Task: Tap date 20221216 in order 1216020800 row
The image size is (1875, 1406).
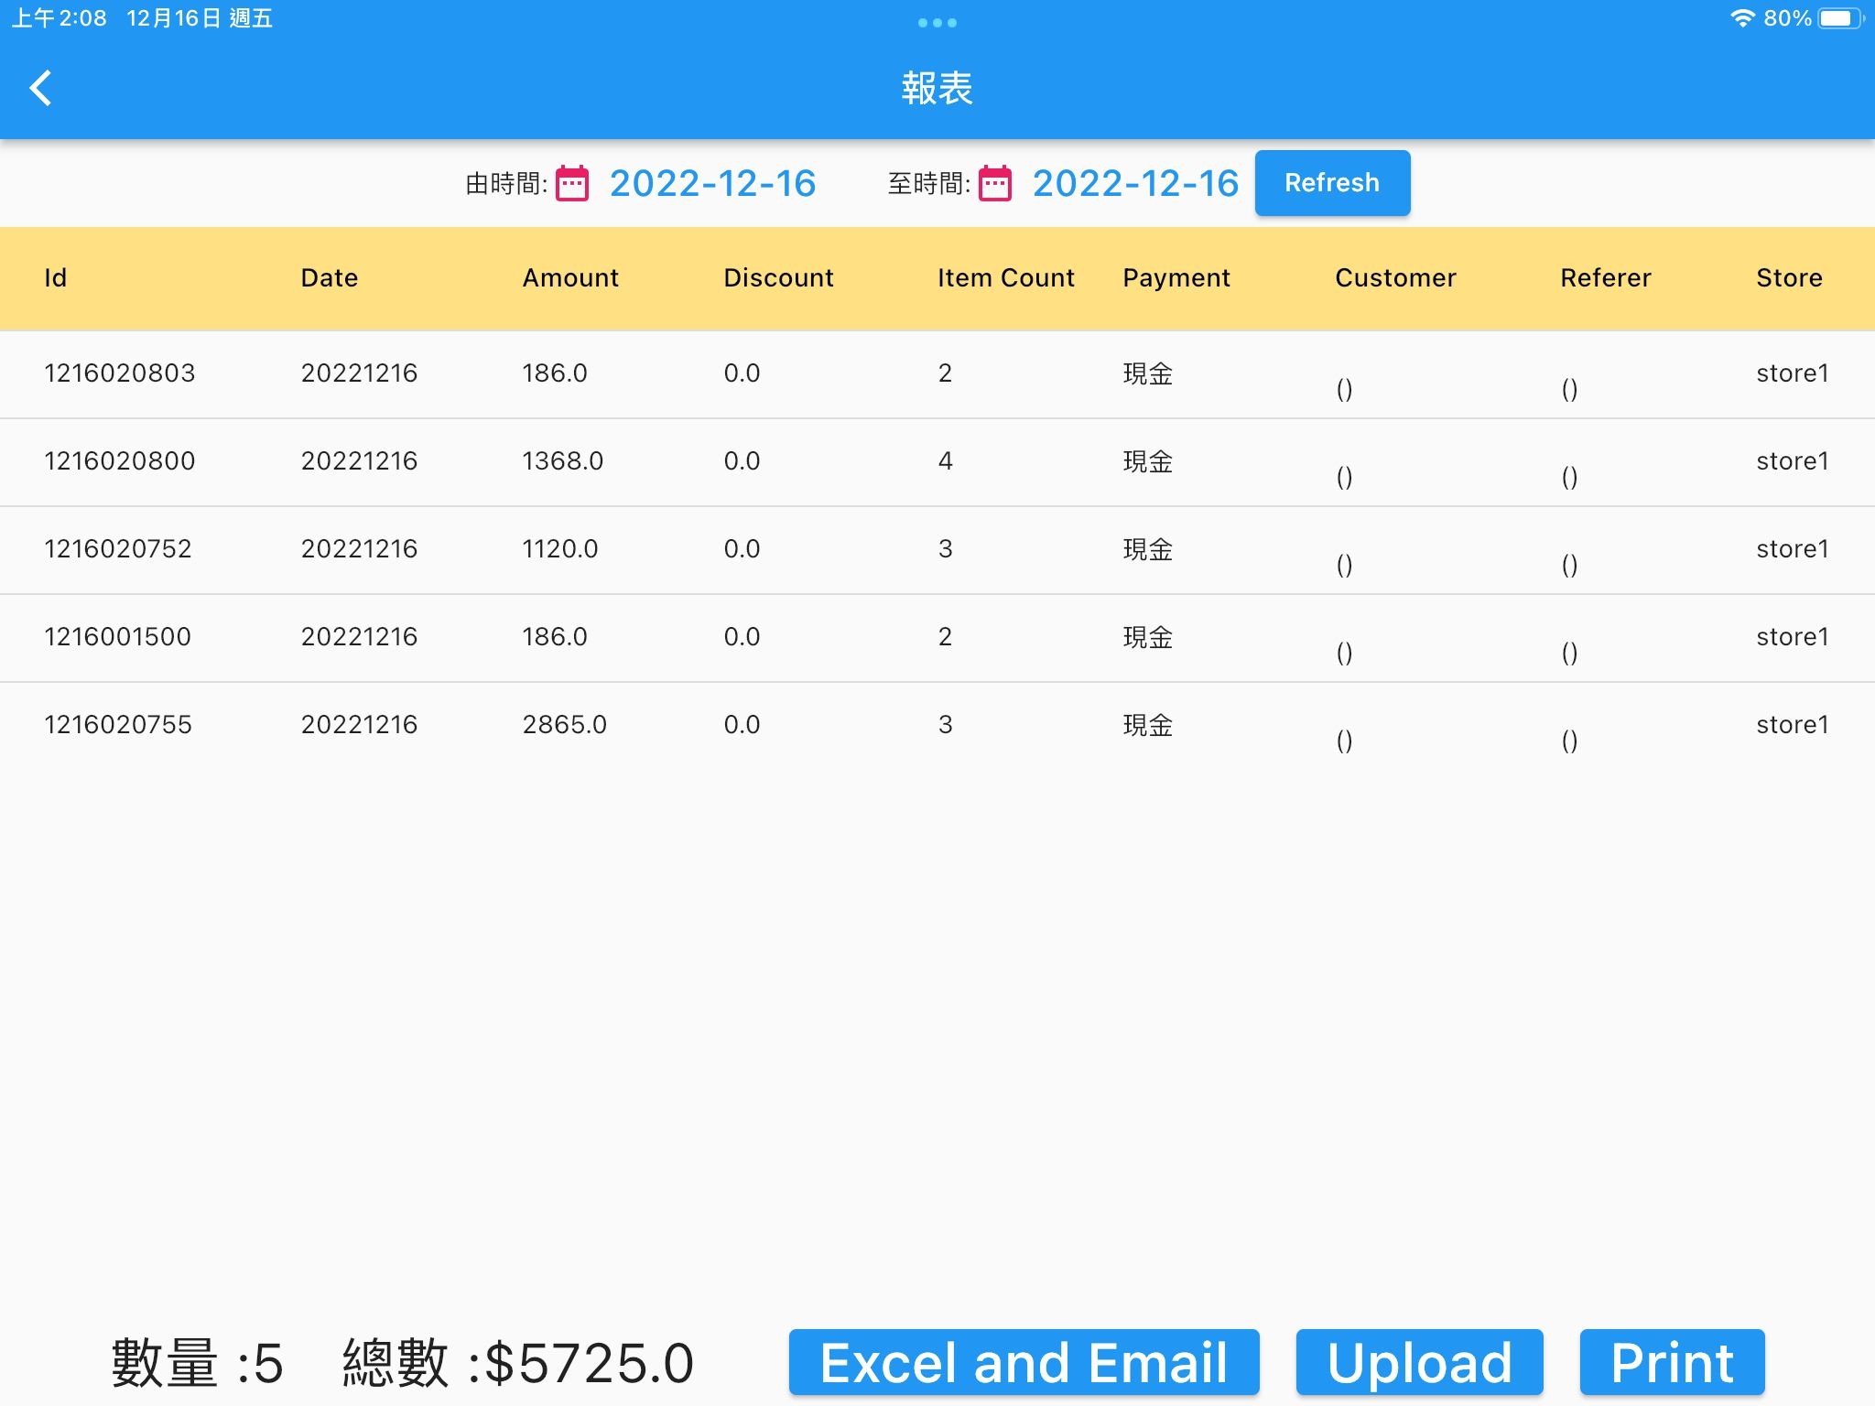Action: tap(359, 461)
